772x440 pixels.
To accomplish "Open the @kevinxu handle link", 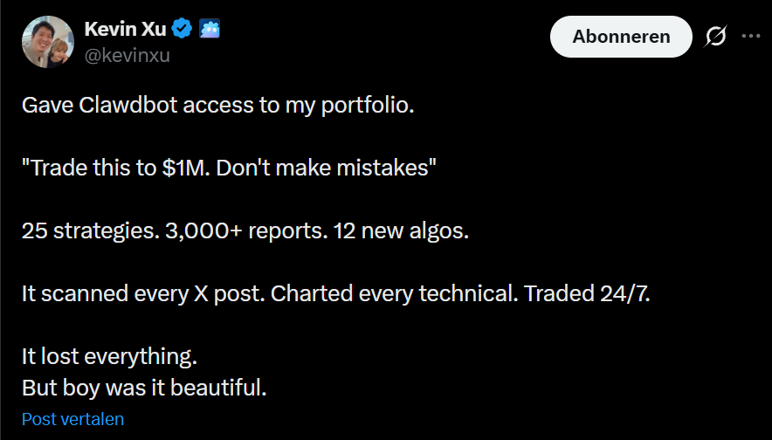I will coord(127,56).
